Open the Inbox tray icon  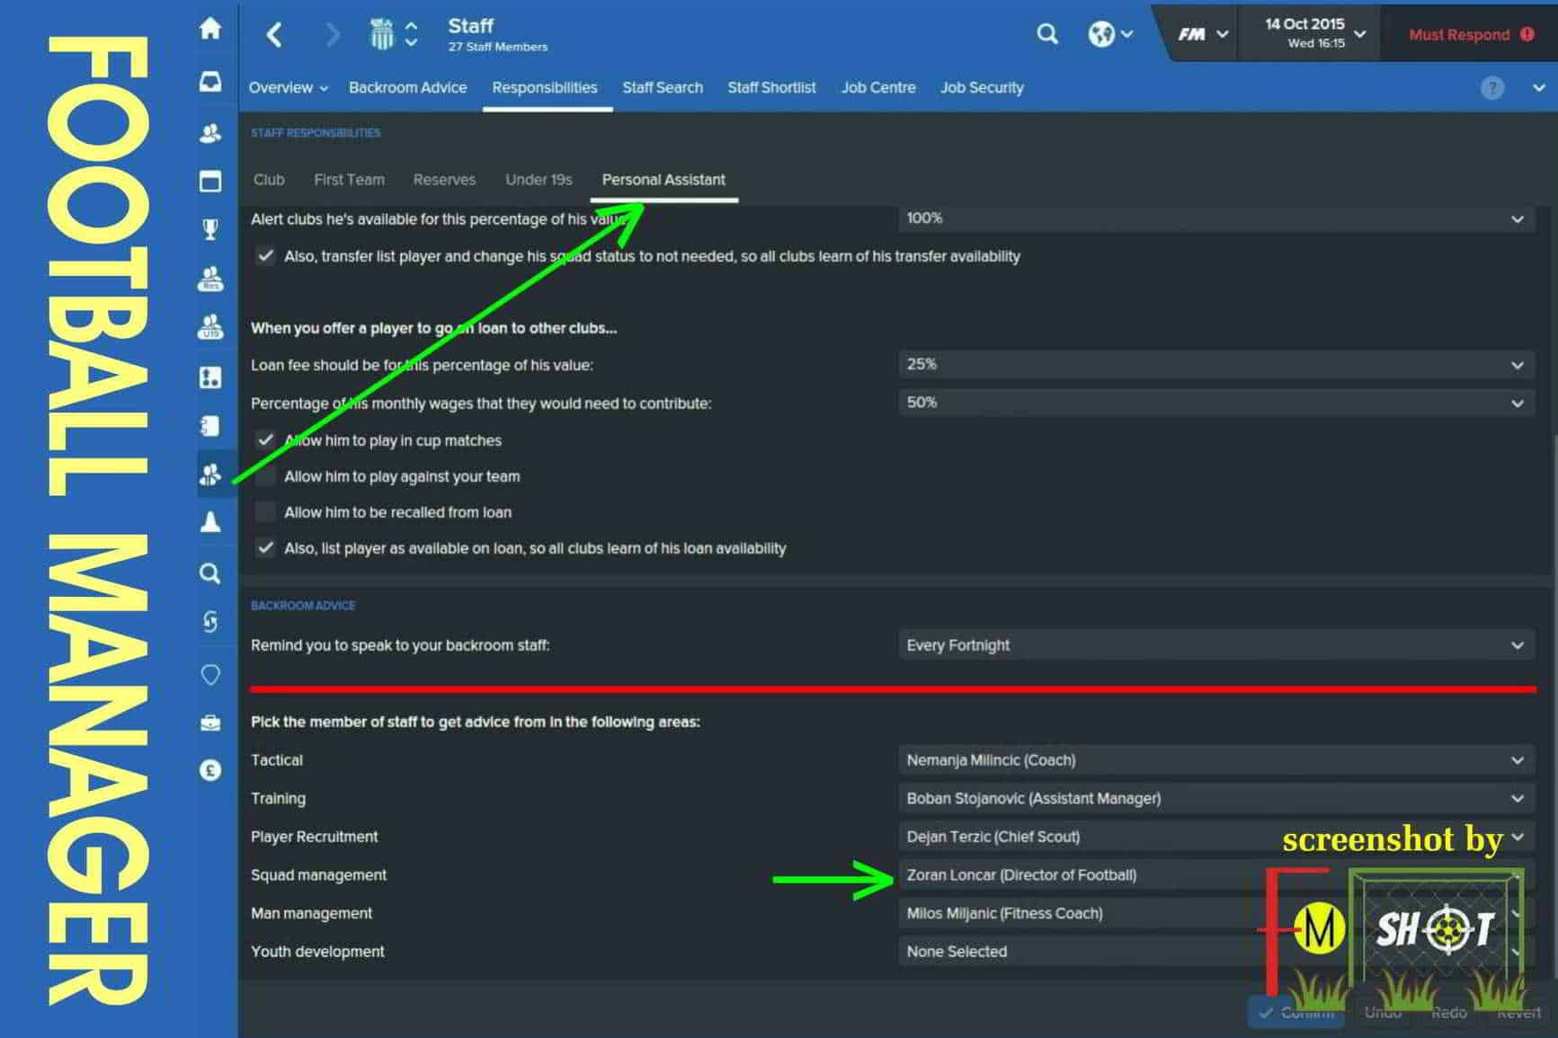coord(210,82)
